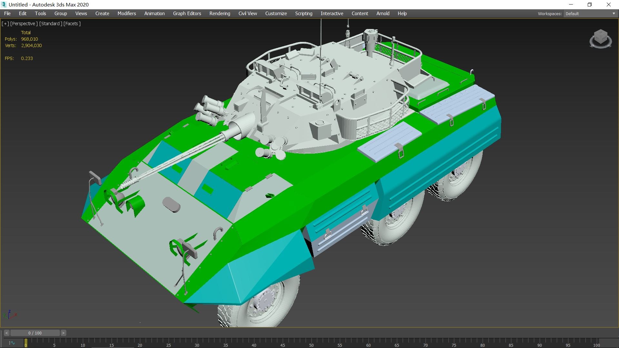
Task: Open the Scripting menu
Action: pos(304,14)
